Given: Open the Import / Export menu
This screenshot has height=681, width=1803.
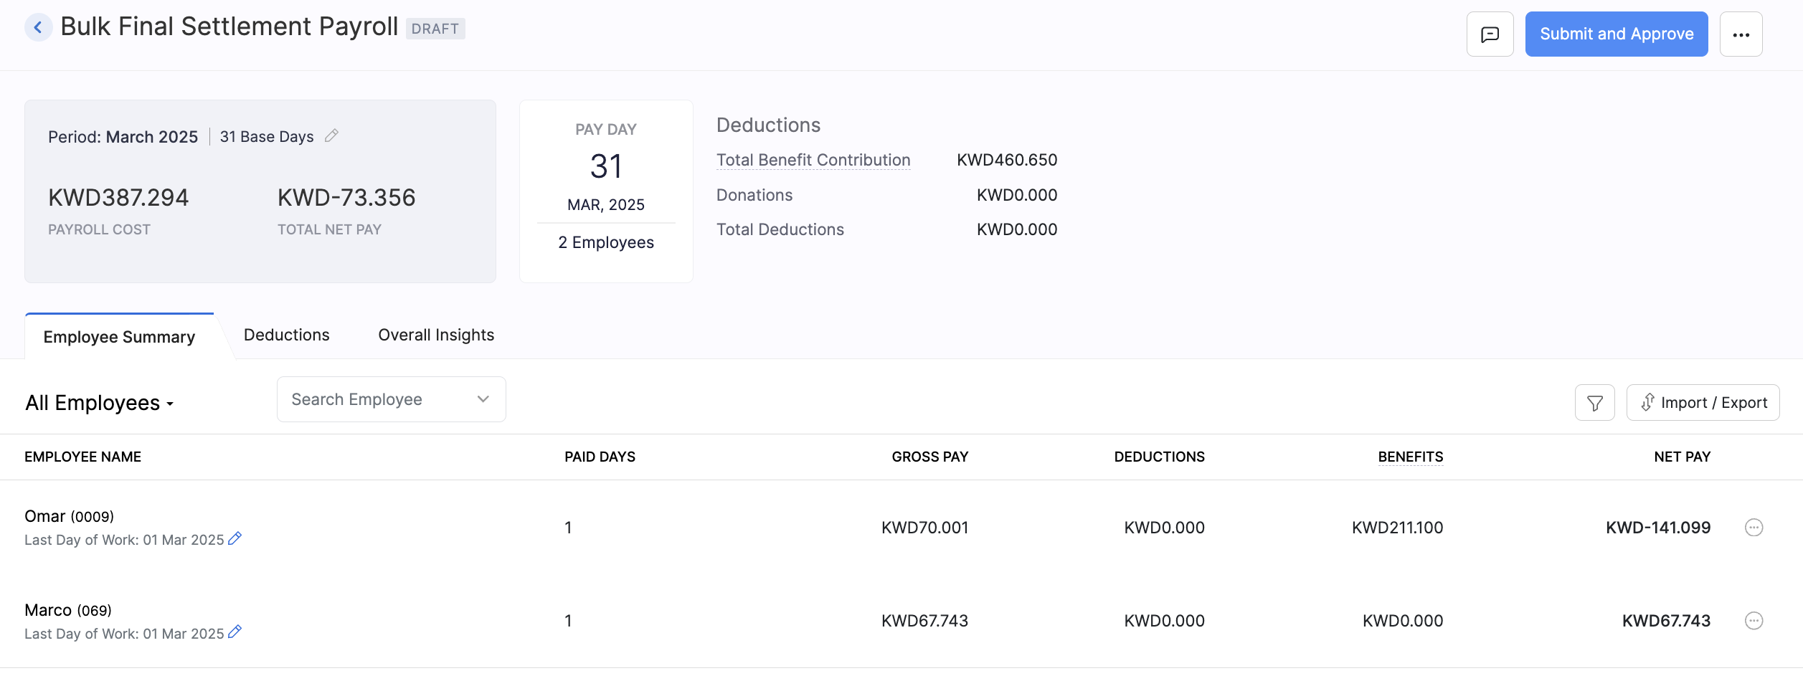Looking at the screenshot, I should (1703, 403).
